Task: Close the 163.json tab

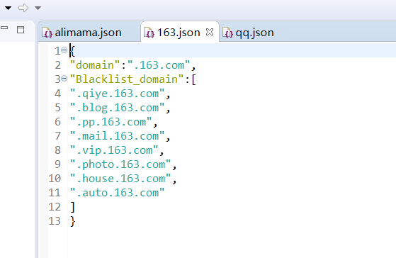Action: (x=210, y=32)
